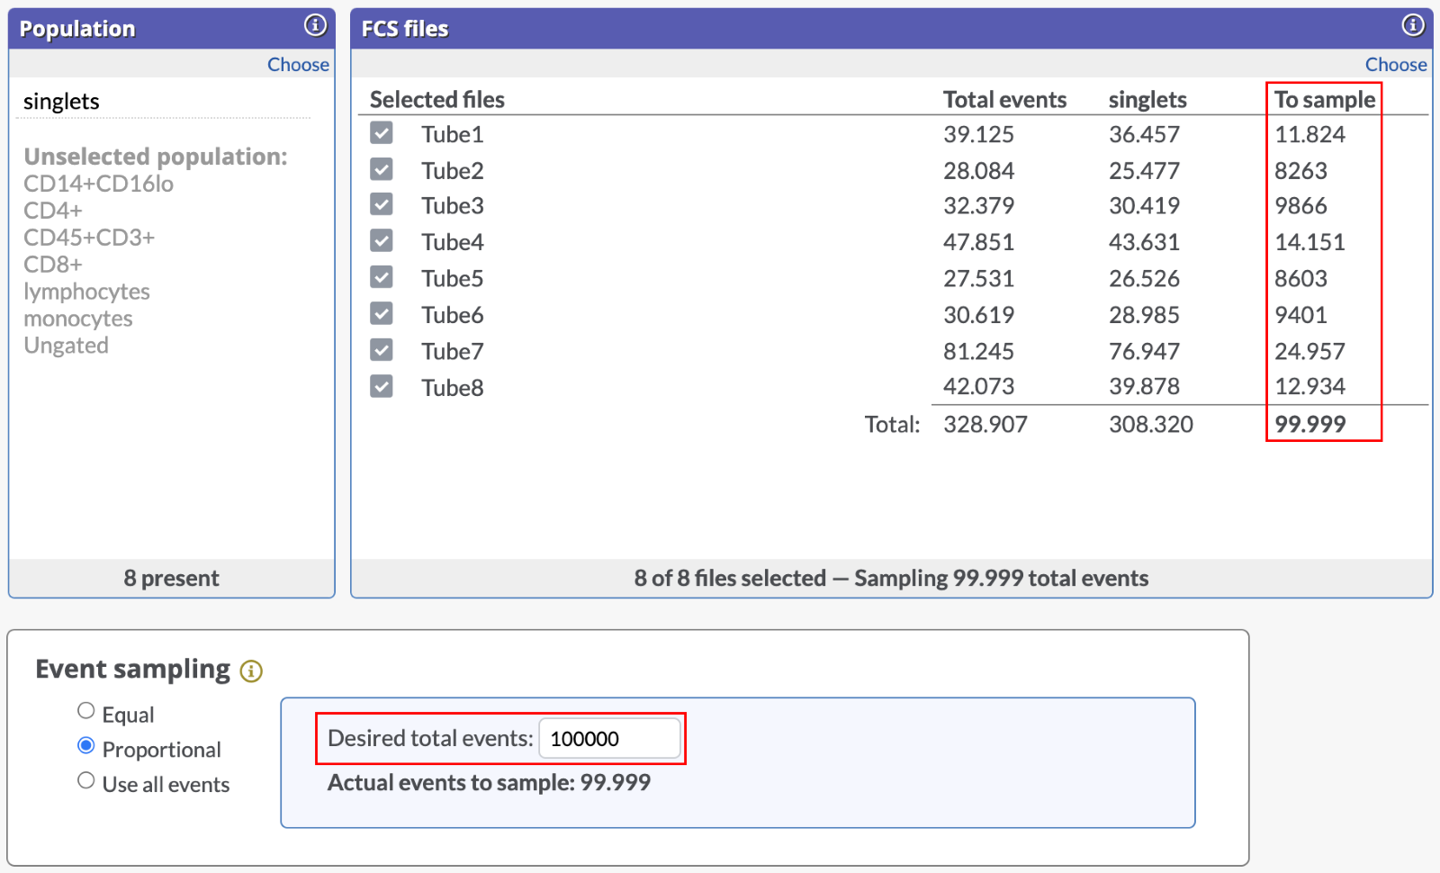
Task: Click Choose link in FCS files panel
Action: [1395, 65]
